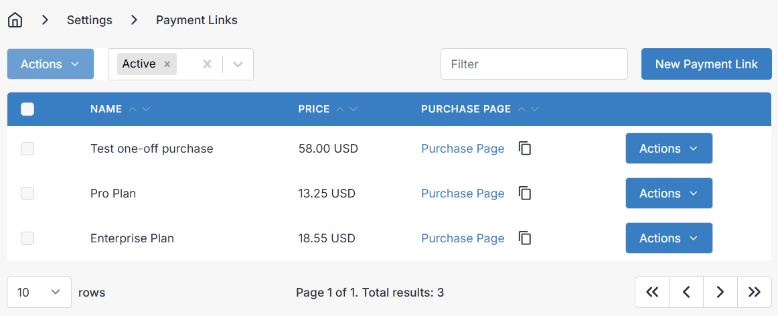This screenshot has width=778, height=316.
Task: Check the Test one-off purchase row
Action: 27,149
